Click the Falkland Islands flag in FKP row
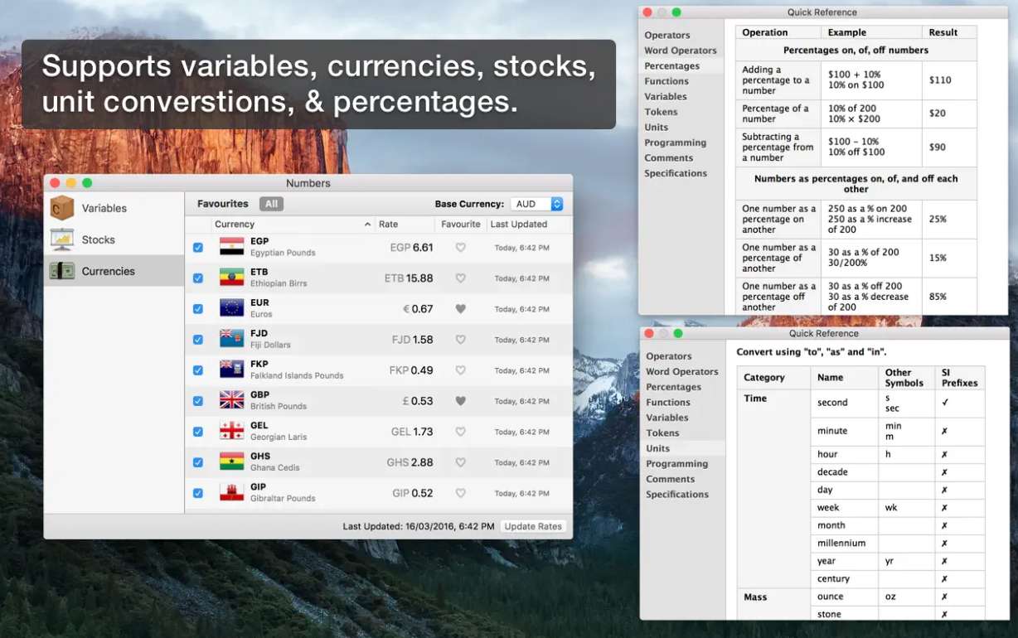 tap(231, 370)
